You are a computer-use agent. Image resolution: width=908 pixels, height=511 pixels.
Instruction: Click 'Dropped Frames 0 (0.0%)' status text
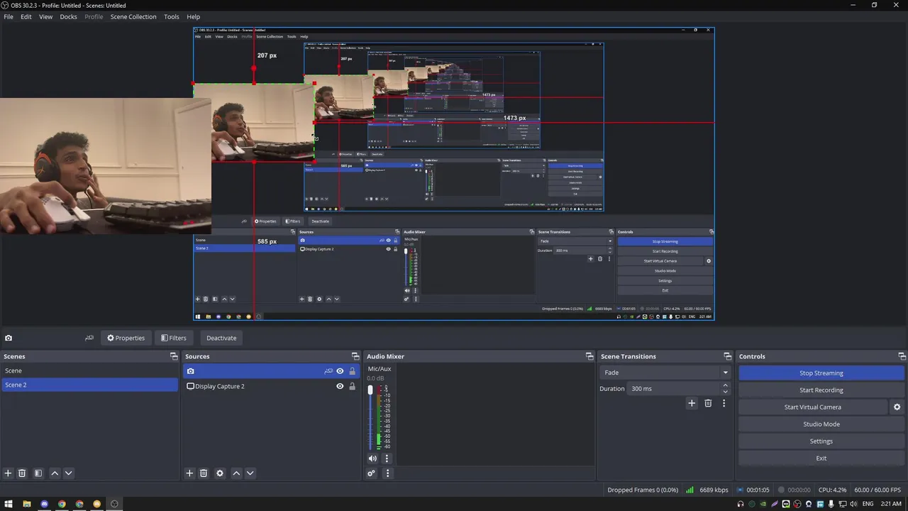(x=643, y=490)
